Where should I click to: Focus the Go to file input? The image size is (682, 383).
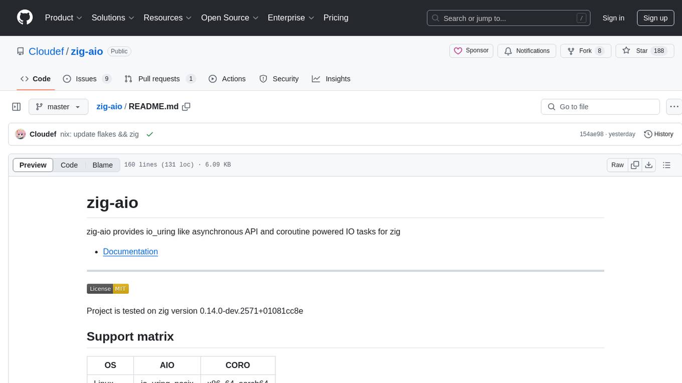[600, 107]
